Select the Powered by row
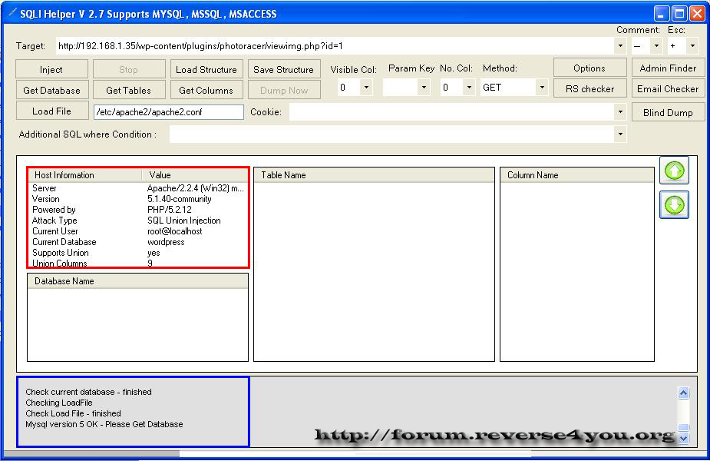710x461 pixels. (138, 210)
